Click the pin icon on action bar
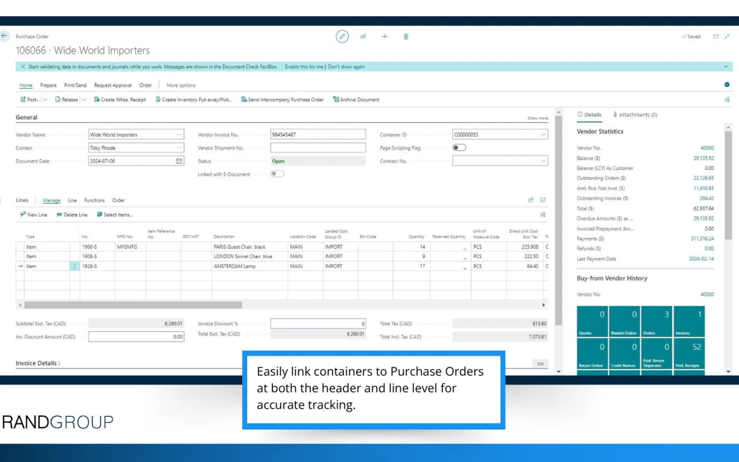This screenshot has width=739, height=462. (x=727, y=99)
